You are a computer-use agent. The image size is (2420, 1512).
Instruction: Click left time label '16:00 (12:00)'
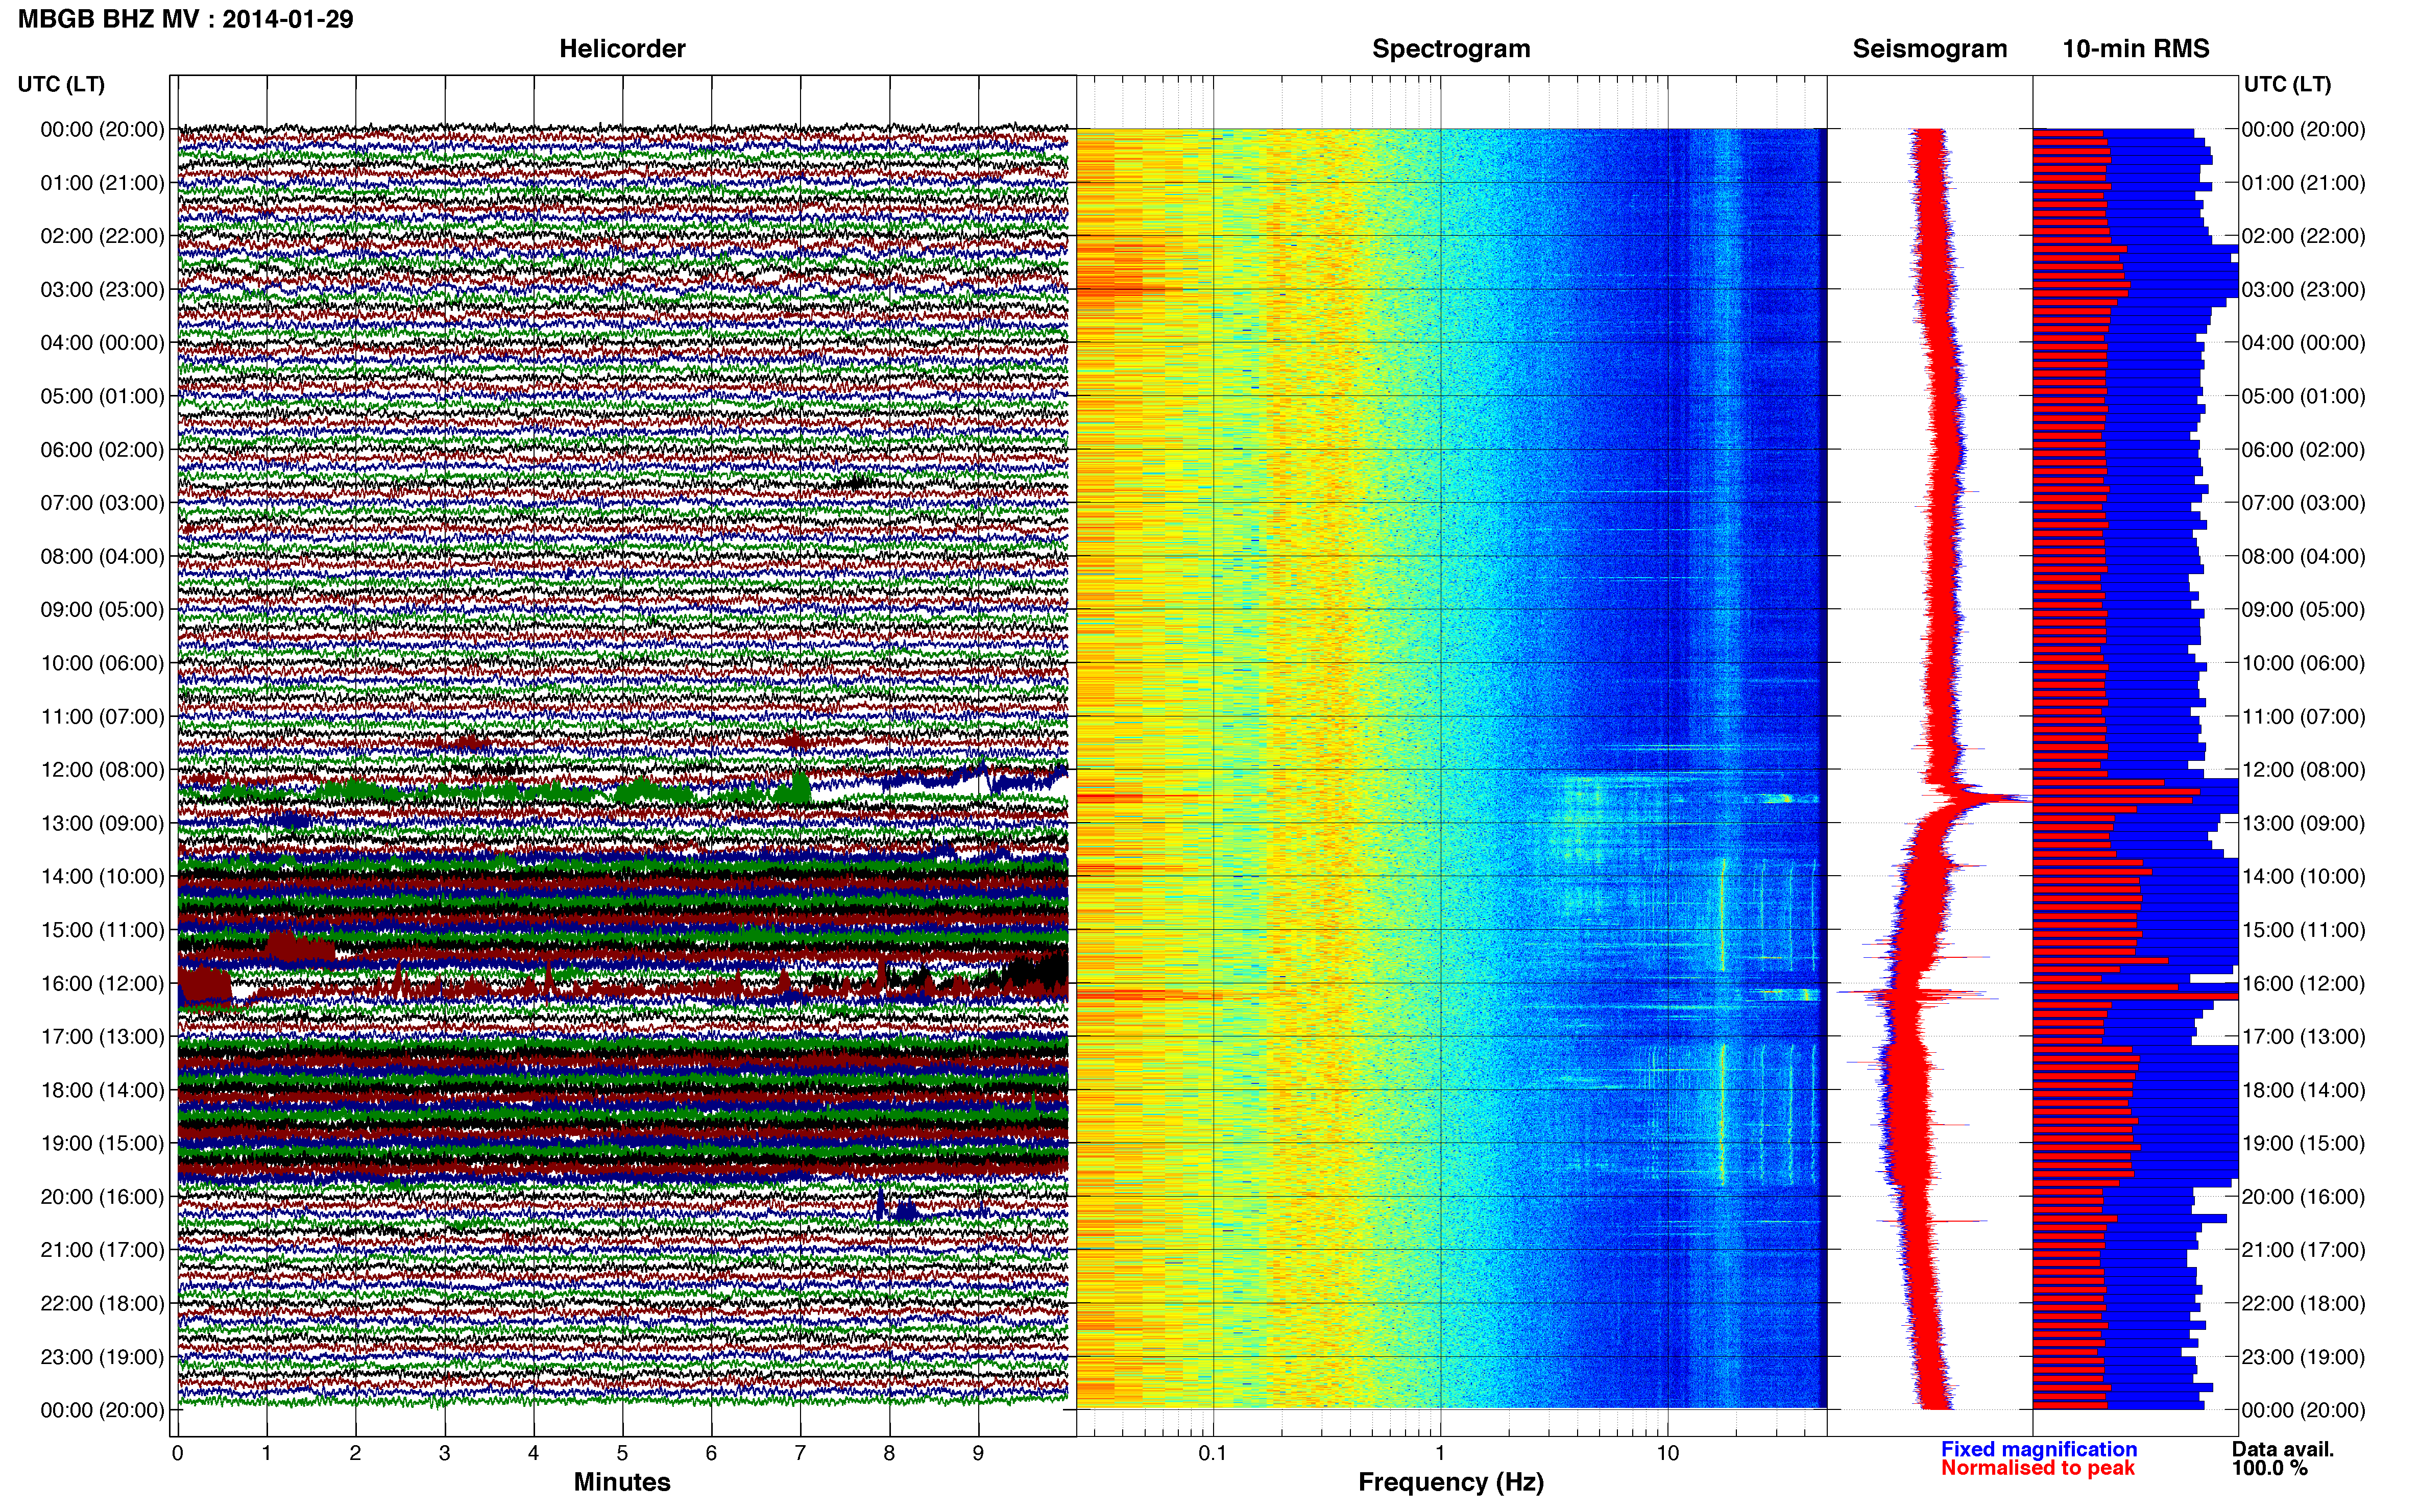tap(102, 983)
